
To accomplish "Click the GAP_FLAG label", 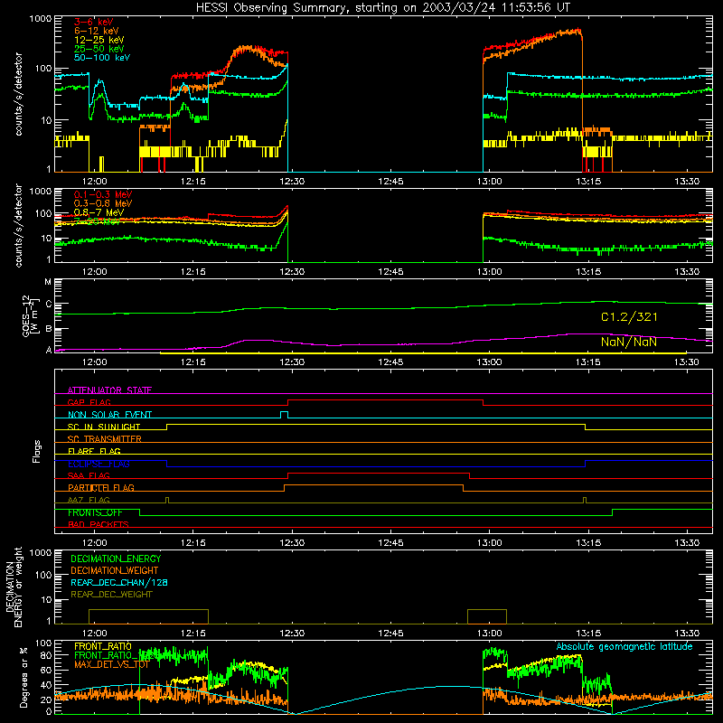I will pyautogui.click(x=89, y=402).
